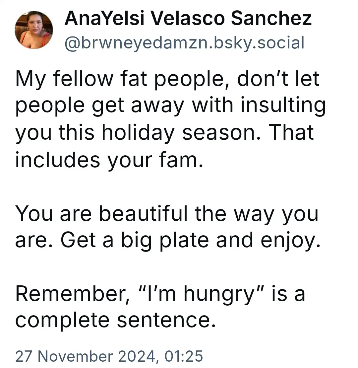Click the sentence "That includes your fam."

click(165, 146)
